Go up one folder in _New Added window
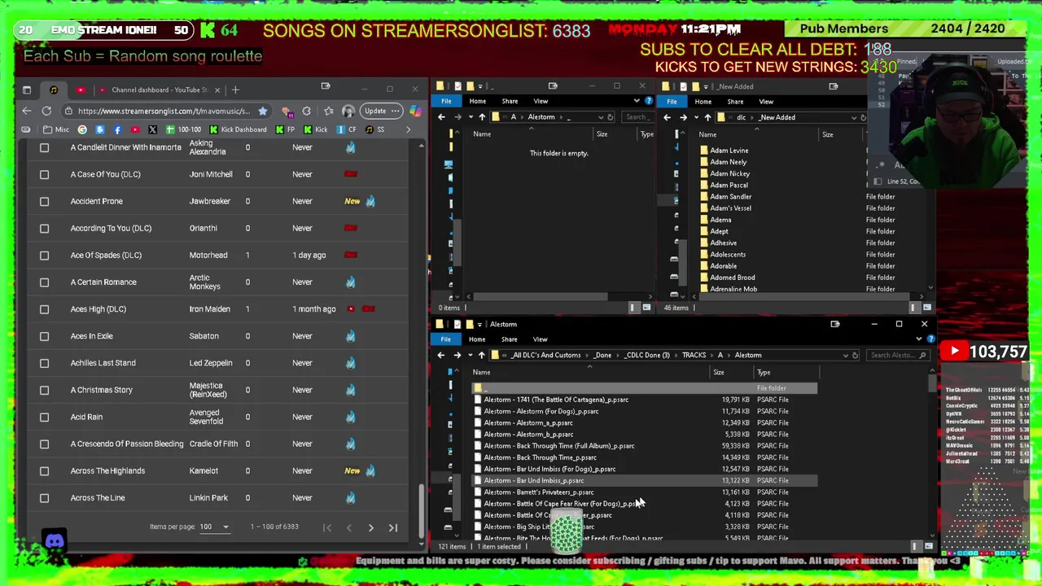1042x586 pixels. coord(707,117)
